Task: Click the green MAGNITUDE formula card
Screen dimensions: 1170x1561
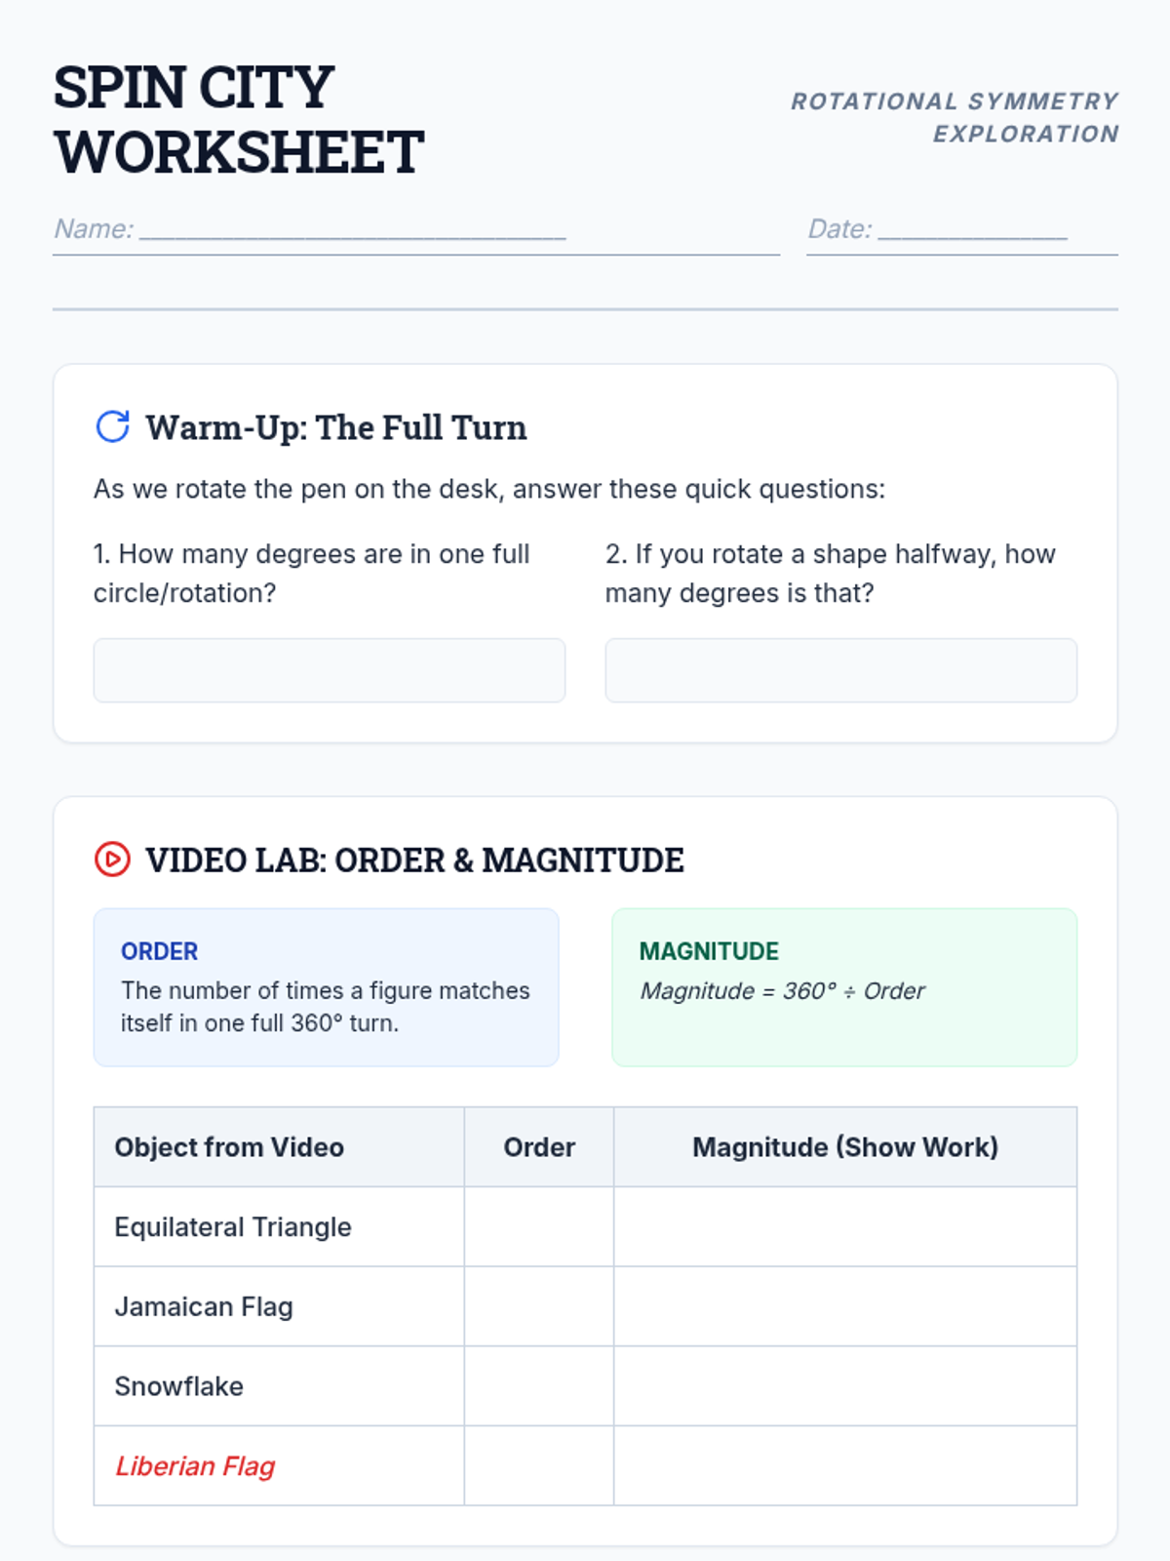Action: coord(844,987)
